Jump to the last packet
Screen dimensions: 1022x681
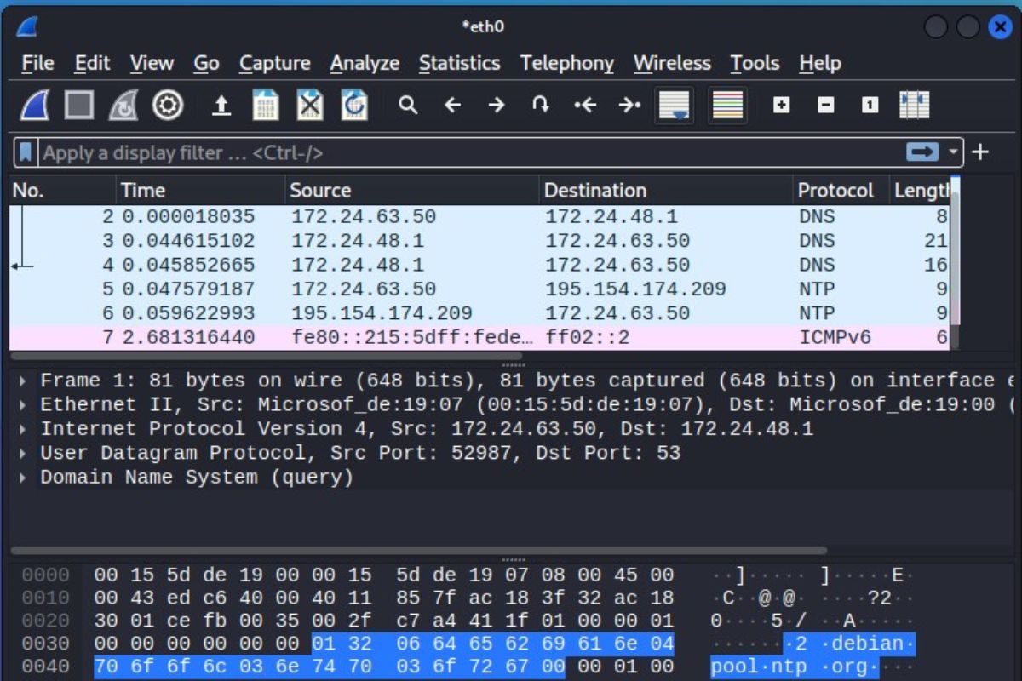pos(629,105)
